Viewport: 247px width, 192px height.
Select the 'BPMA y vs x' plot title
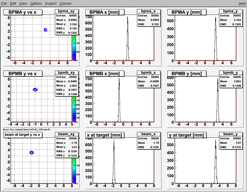pyautogui.click(x=23, y=12)
